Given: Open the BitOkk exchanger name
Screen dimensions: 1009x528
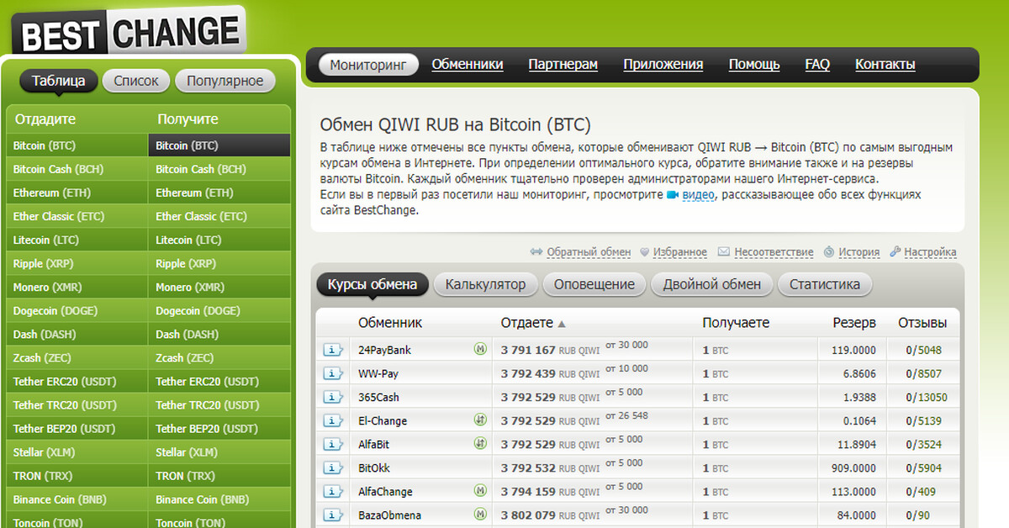Looking at the screenshot, I should point(374,467).
